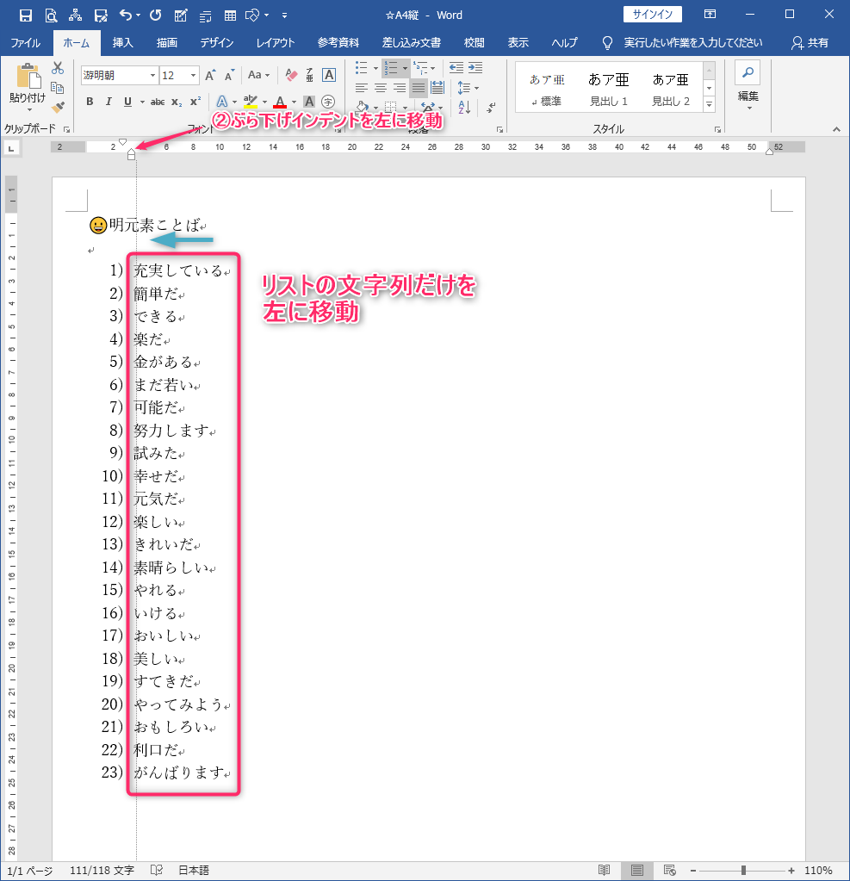850x881 pixels.
Task: Click the Save icon in the title bar
Action: 25,16
